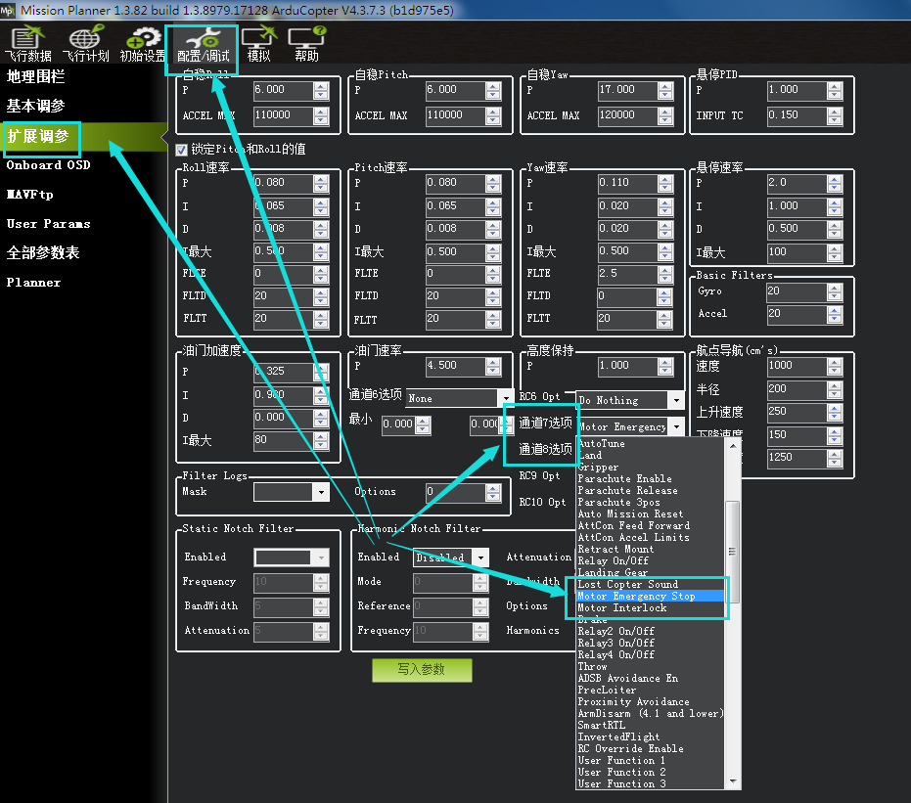Toggle the 锁定Pitch和Roll的值 checkbox
911x803 pixels.
point(181,150)
